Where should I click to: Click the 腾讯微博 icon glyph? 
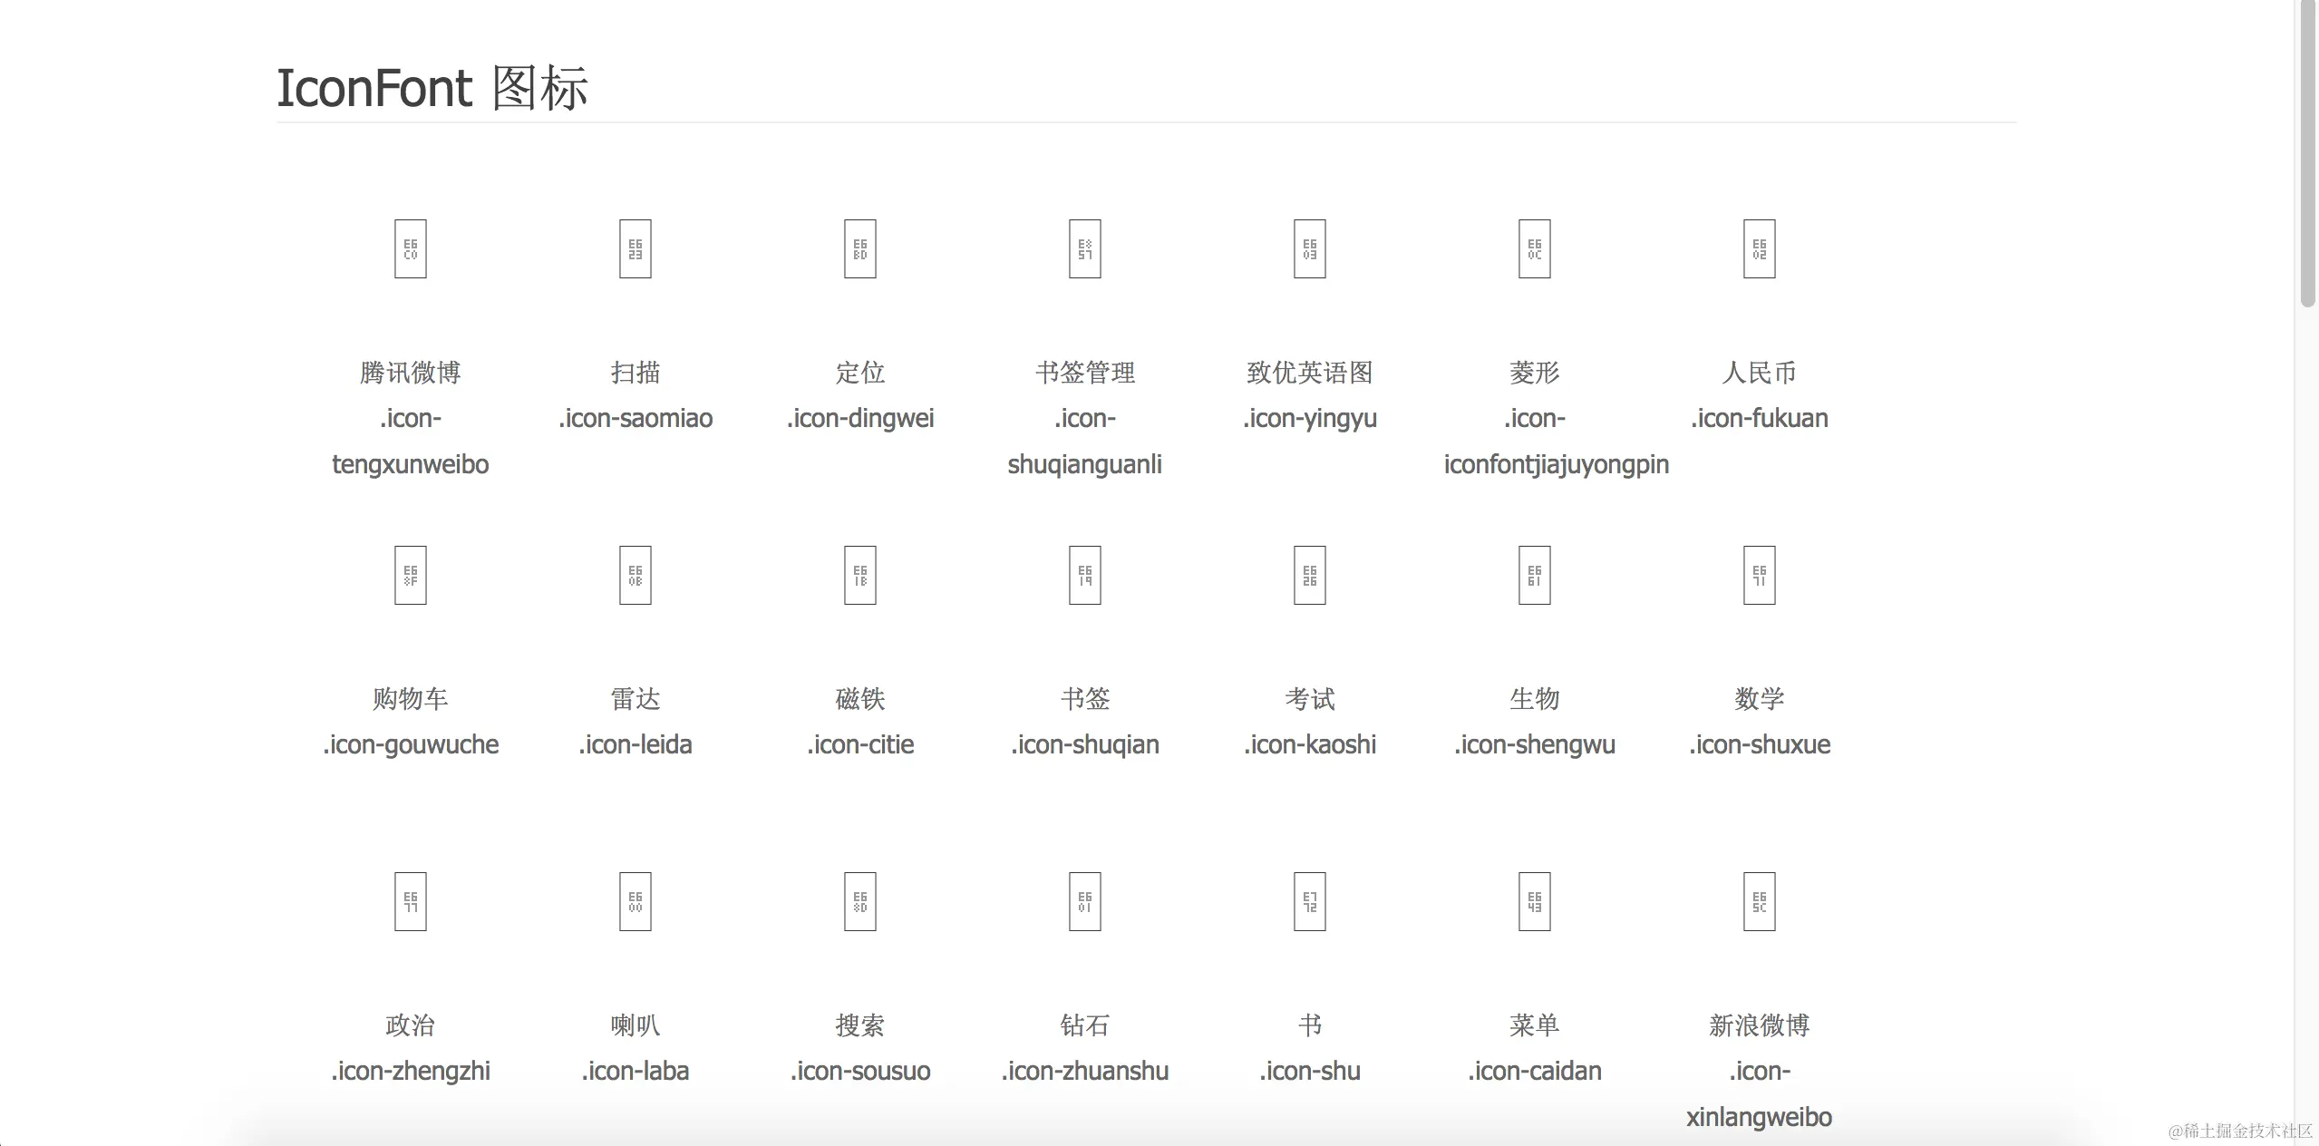(x=410, y=248)
